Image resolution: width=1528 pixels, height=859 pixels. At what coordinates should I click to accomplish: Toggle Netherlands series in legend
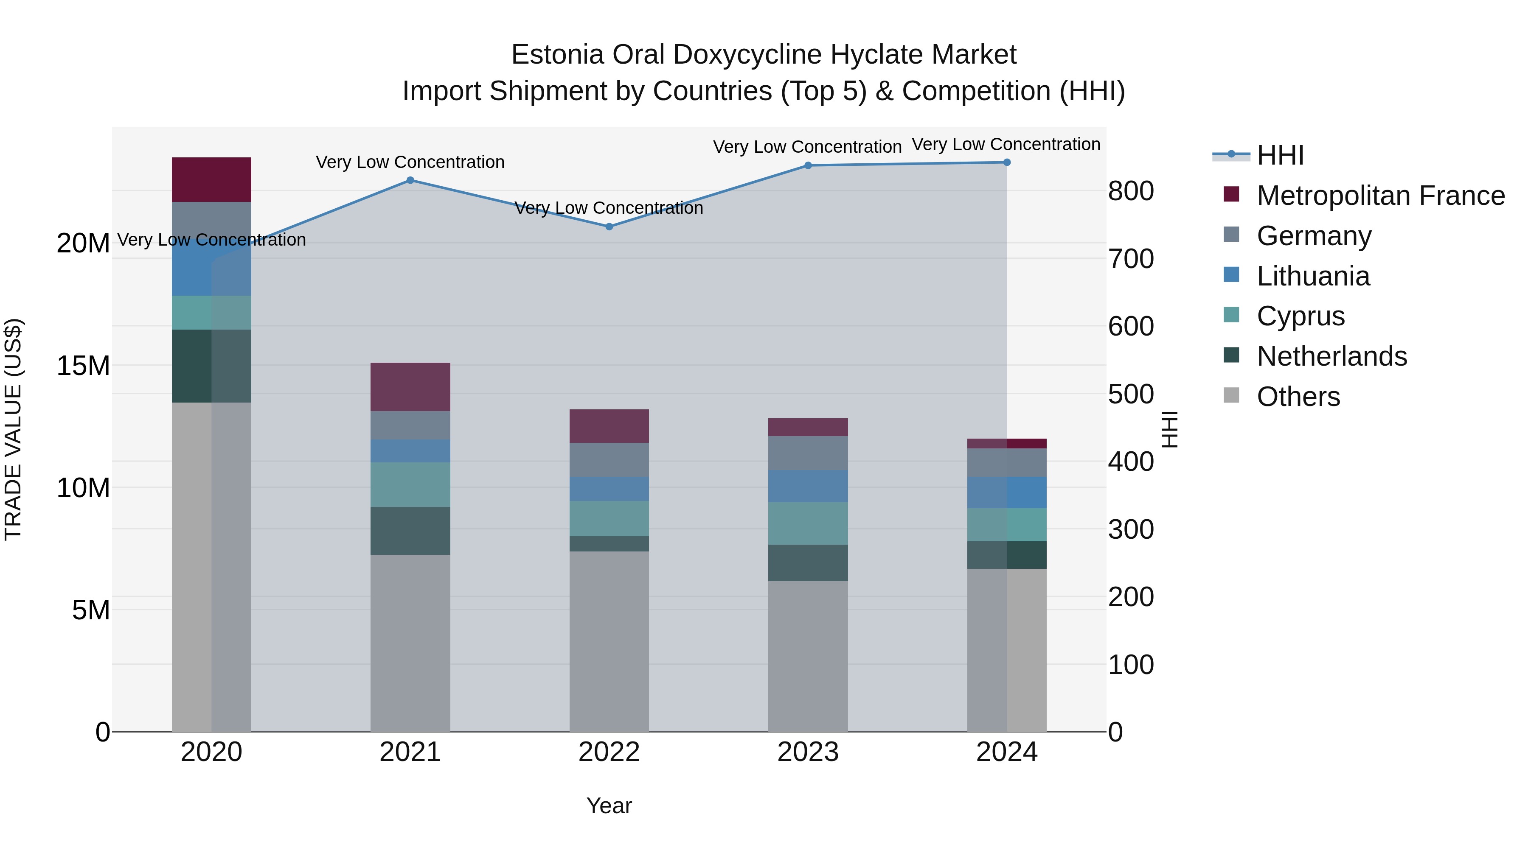[x=1315, y=356]
